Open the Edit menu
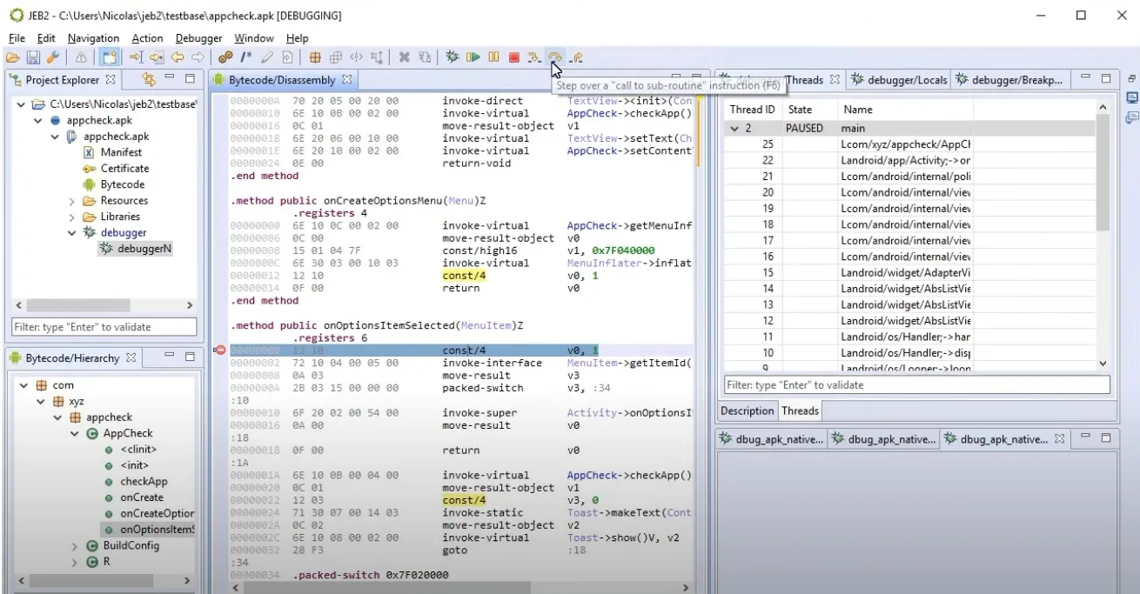The width and height of the screenshot is (1140, 594). 46,38
